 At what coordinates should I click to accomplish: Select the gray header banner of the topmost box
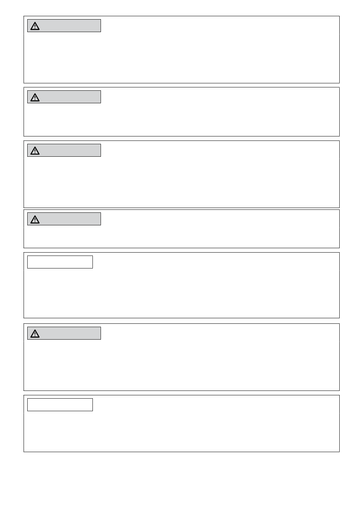click(64, 26)
